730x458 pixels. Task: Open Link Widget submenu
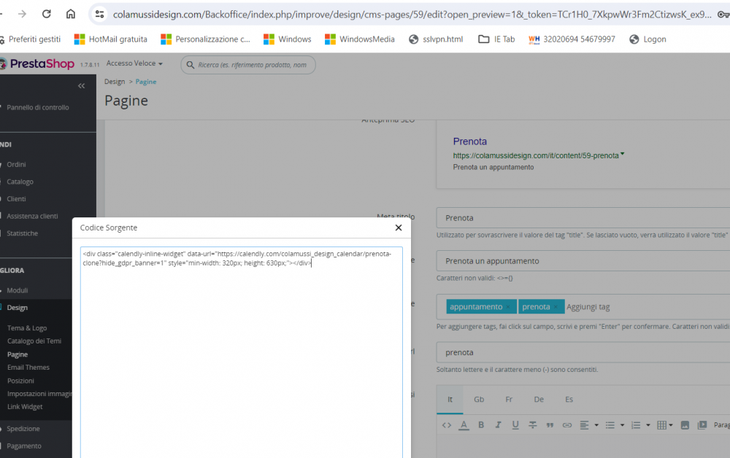coord(25,407)
